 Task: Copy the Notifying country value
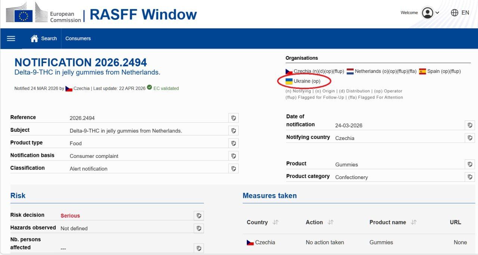click(x=470, y=138)
